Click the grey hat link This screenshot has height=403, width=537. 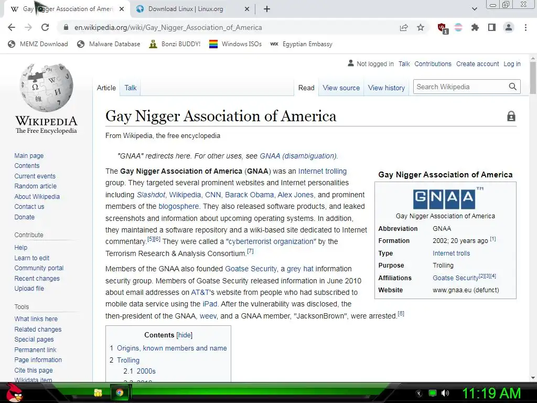click(300, 269)
